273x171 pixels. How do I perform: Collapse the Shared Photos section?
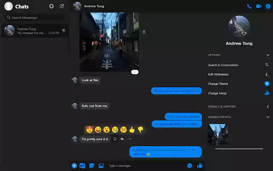pyautogui.click(x=268, y=117)
